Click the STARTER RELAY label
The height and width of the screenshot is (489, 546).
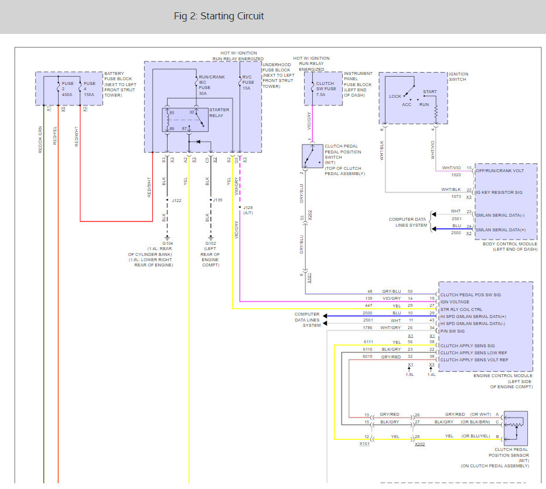tap(219, 112)
